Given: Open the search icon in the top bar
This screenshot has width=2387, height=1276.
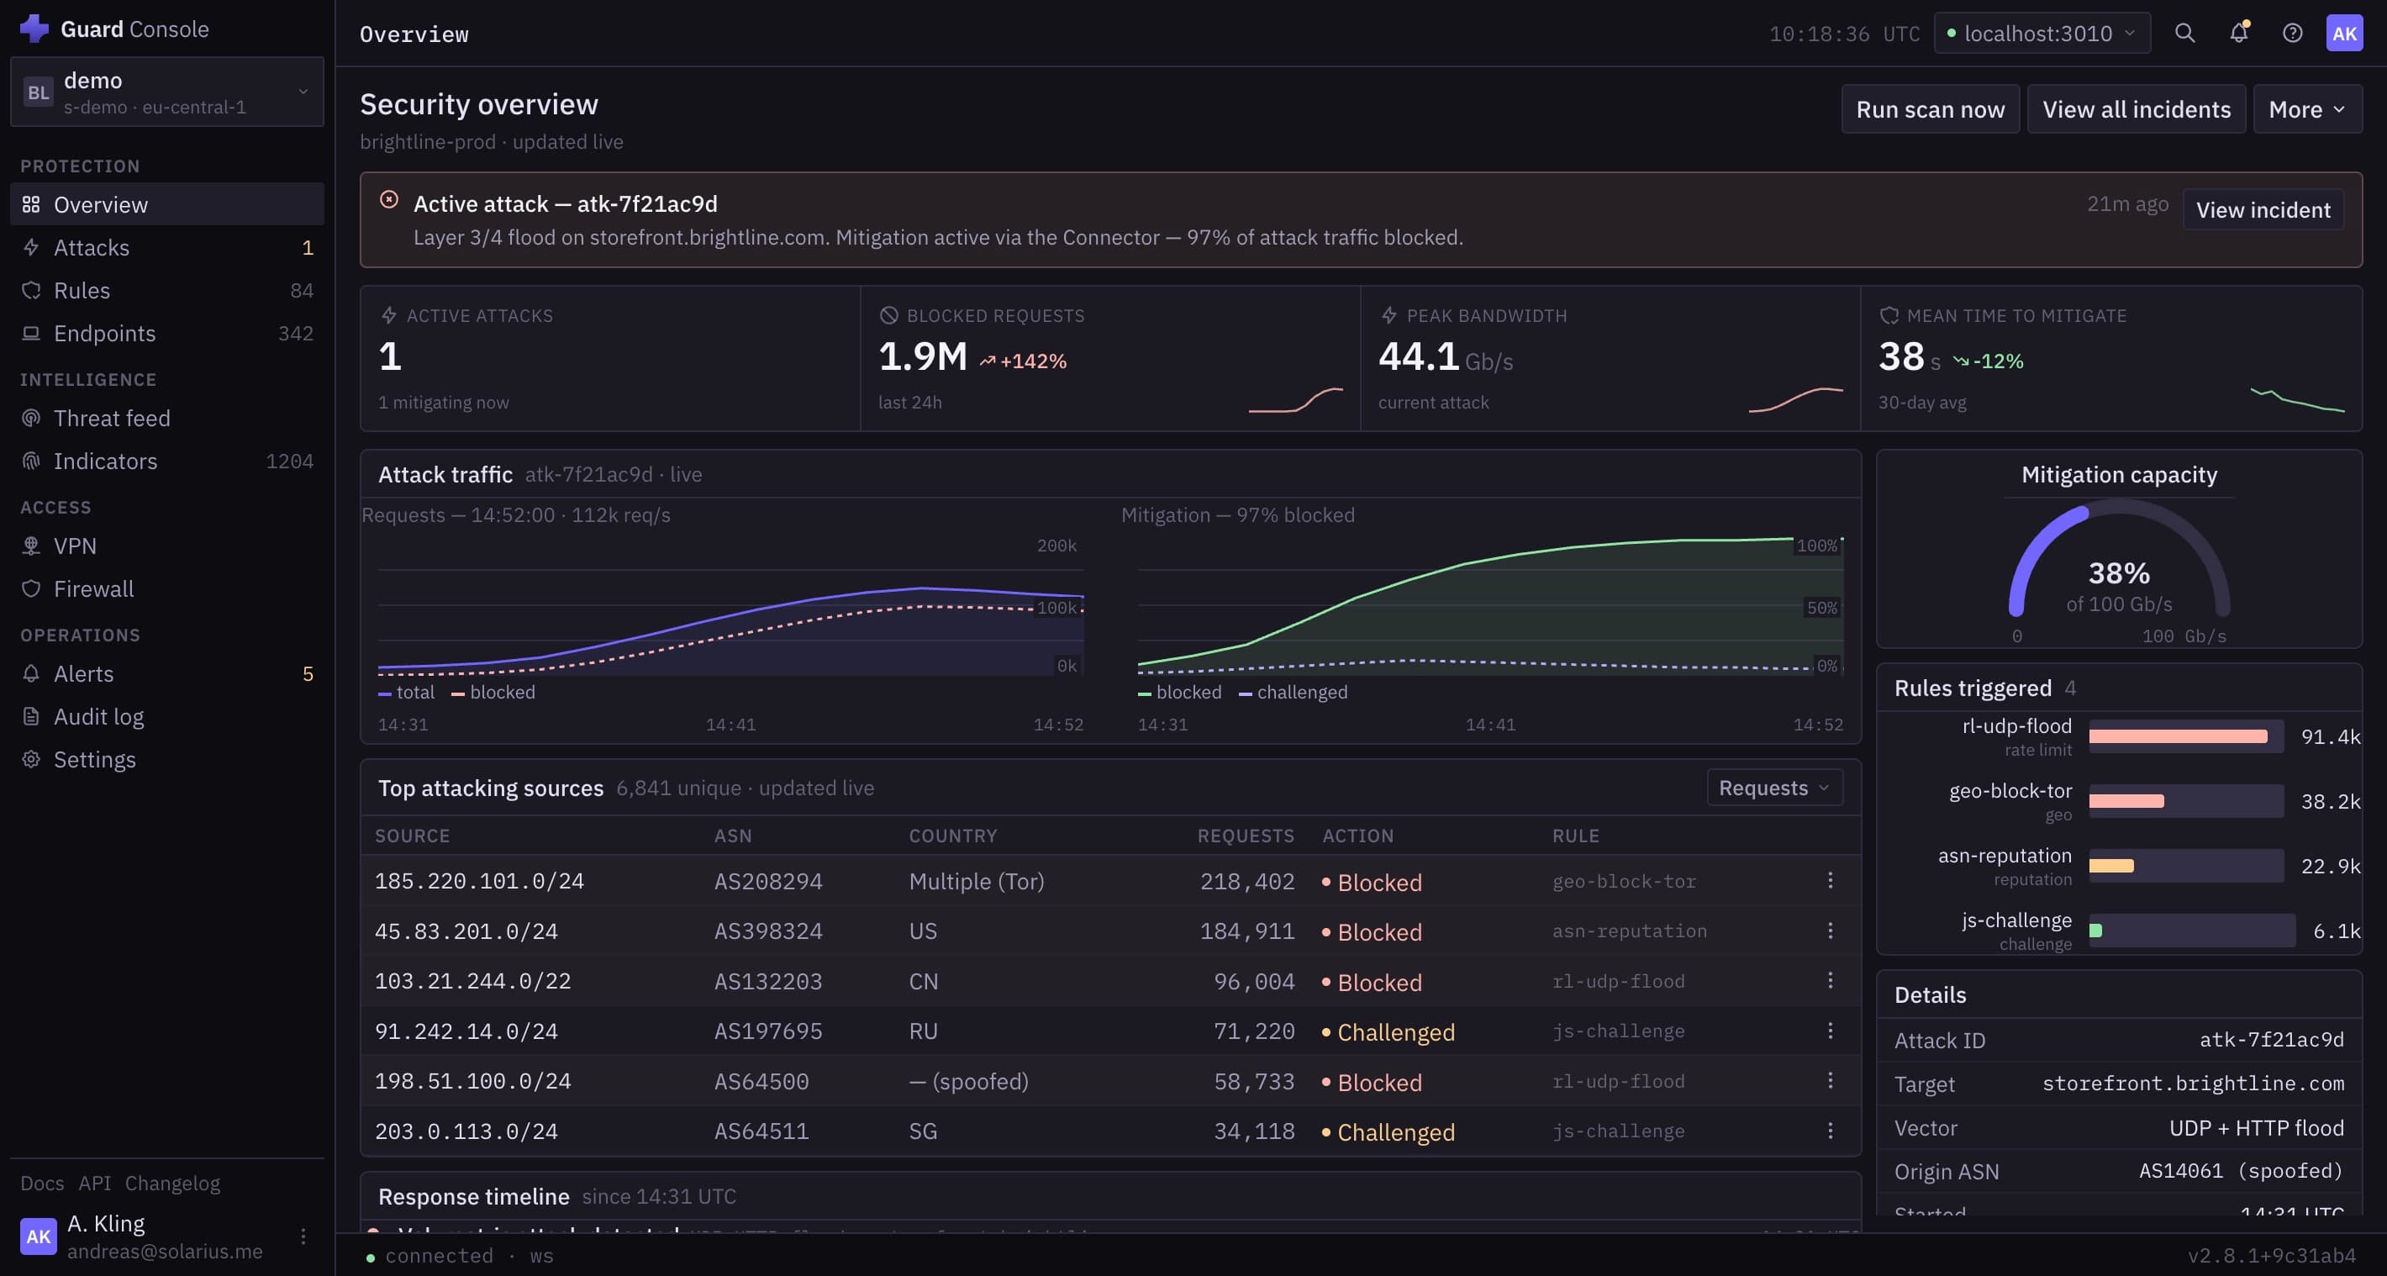Looking at the screenshot, I should pos(2184,34).
